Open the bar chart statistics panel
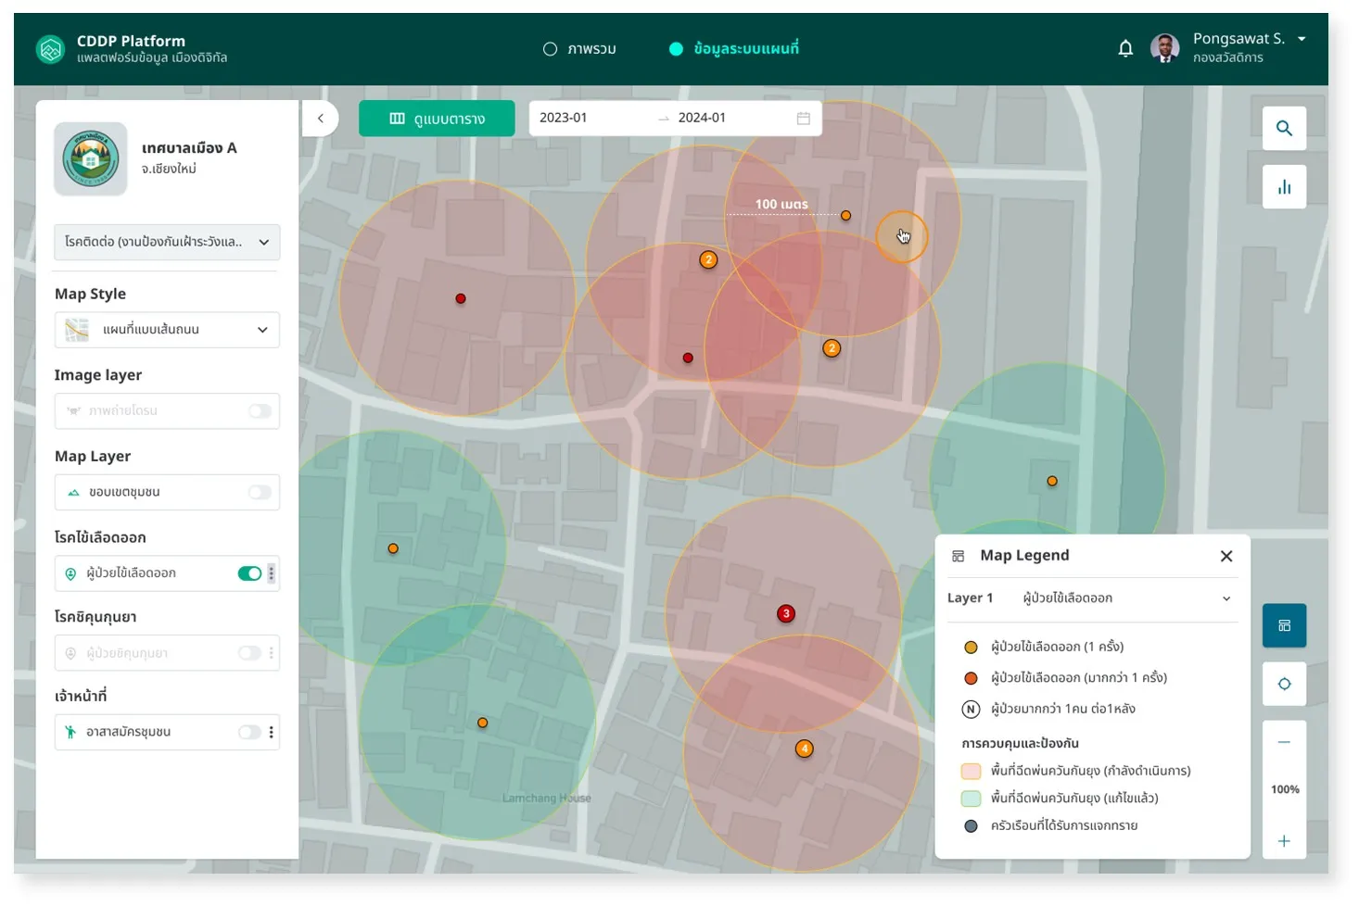Image resolution: width=1359 pixels, height=906 pixels. point(1284,187)
